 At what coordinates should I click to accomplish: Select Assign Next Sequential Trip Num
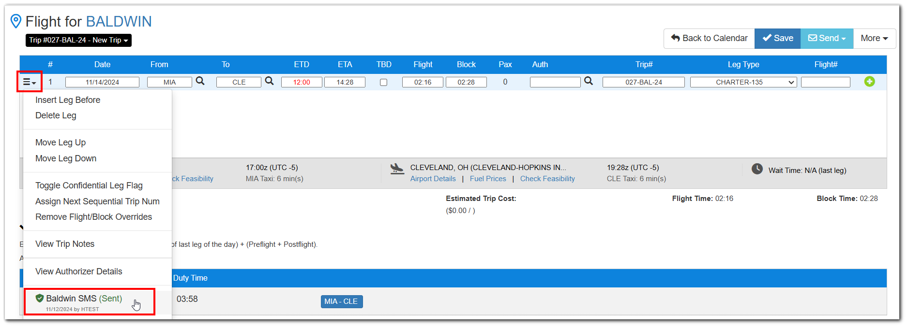click(x=97, y=201)
